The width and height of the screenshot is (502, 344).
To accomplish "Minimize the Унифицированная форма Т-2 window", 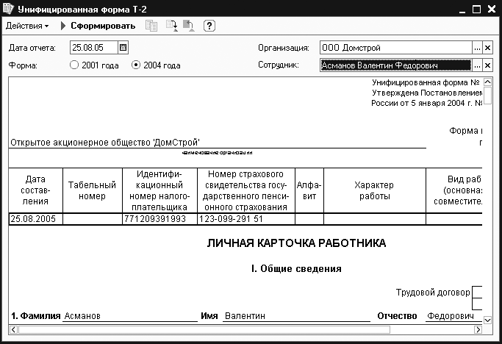I will pos(462,9).
